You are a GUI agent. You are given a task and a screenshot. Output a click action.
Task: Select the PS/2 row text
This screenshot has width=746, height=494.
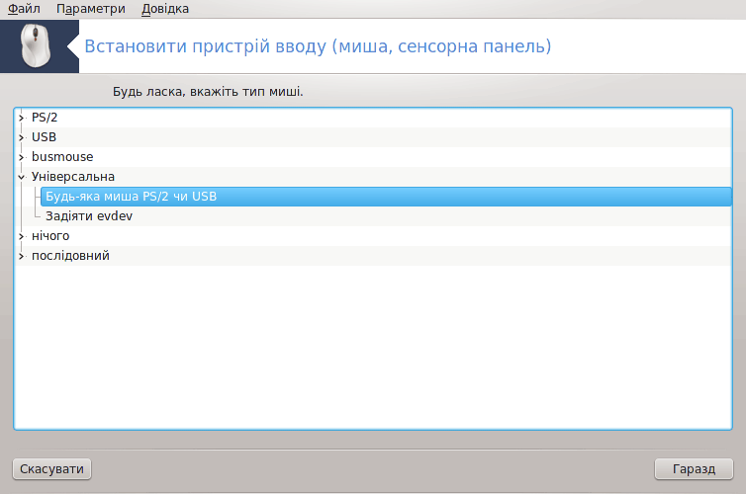[x=45, y=118]
